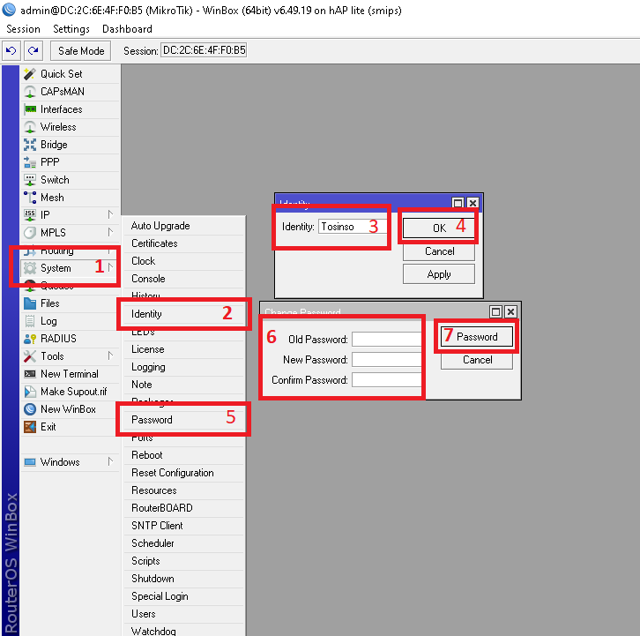The height and width of the screenshot is (636, 640).
Task: Click the Undo arrow icon in toolbar
Action: (x=11, y=51)
